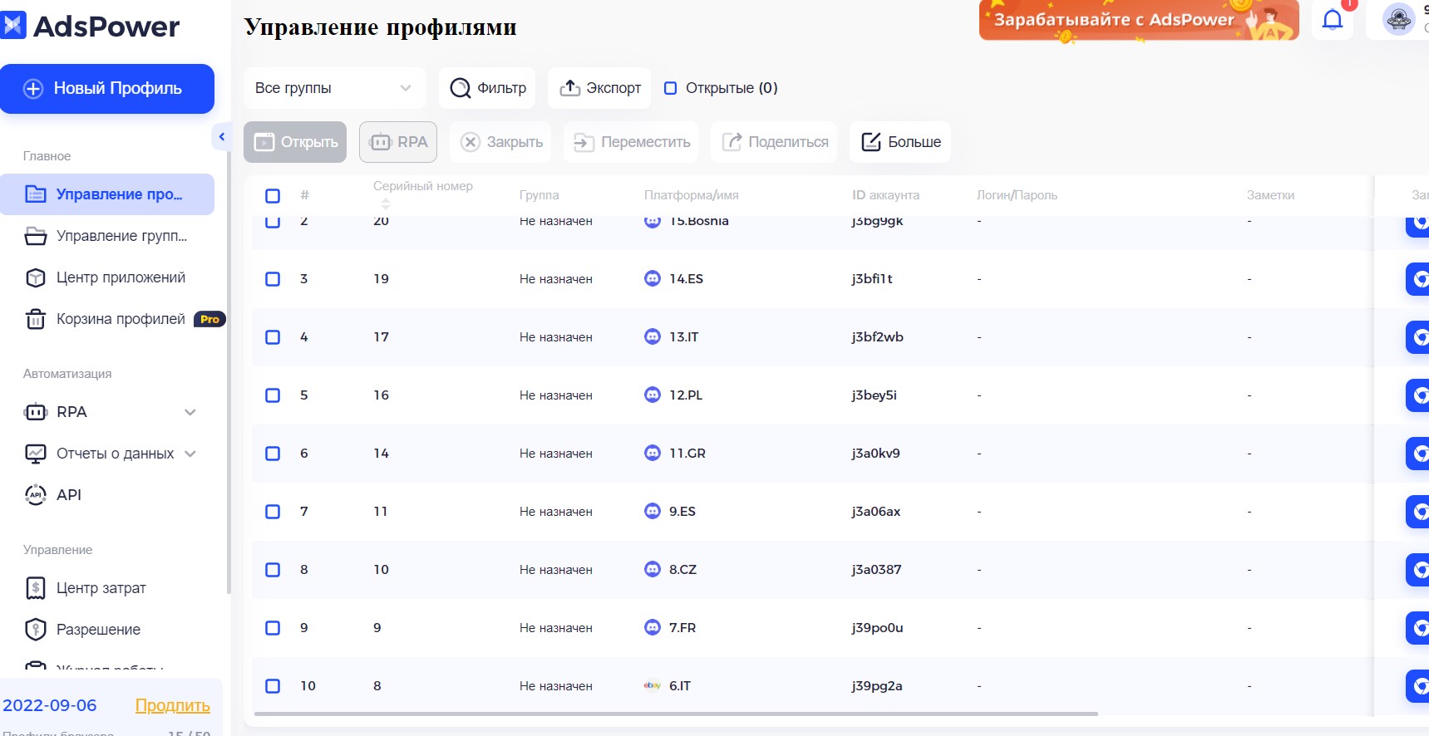Open browser for profile 12.PL
This screenshot has height=736, width=1429.
(1417, 395)
